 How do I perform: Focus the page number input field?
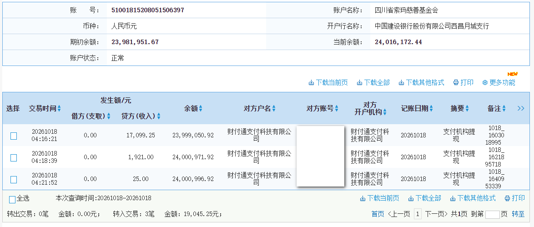click(493, 214)
